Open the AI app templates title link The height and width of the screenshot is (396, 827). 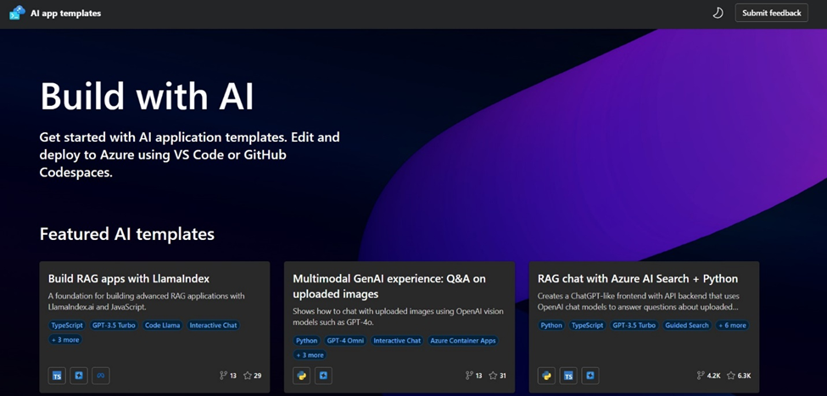[x=65, y=14]
